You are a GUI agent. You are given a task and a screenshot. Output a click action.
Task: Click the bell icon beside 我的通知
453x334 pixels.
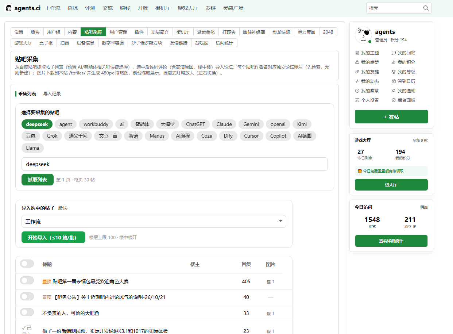pyautogui.click(x=394, y=91)
